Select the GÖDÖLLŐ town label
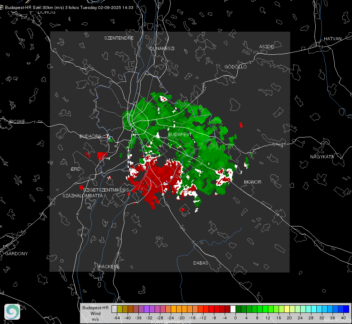This screenshot has height=324, width=352. tap(236, 67)
